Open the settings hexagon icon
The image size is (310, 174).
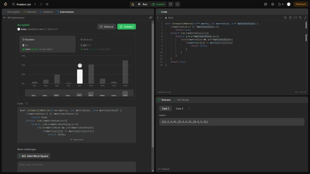[272, 4]
